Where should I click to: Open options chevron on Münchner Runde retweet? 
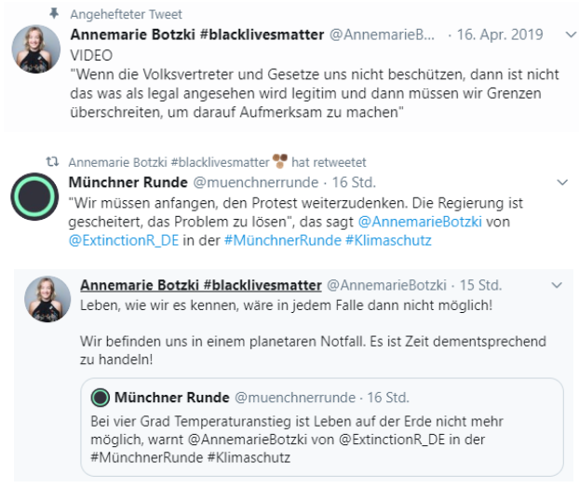pyautogui.click(x=561, y=181)
